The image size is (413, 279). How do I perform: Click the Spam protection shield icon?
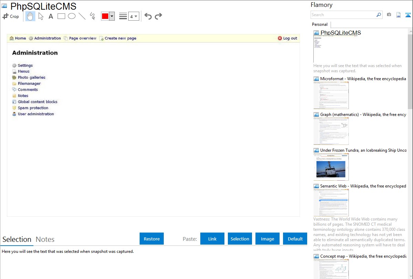(14, 108)
